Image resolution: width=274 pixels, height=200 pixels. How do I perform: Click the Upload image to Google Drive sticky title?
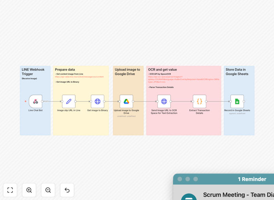(127, 72)
